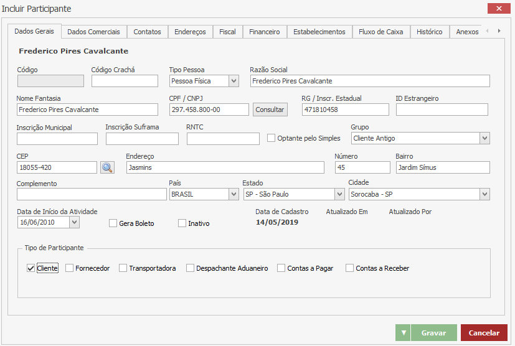The image size is (515, 346).
Task: Close the Incluir Participante window
Action: [x=498, y=9]
